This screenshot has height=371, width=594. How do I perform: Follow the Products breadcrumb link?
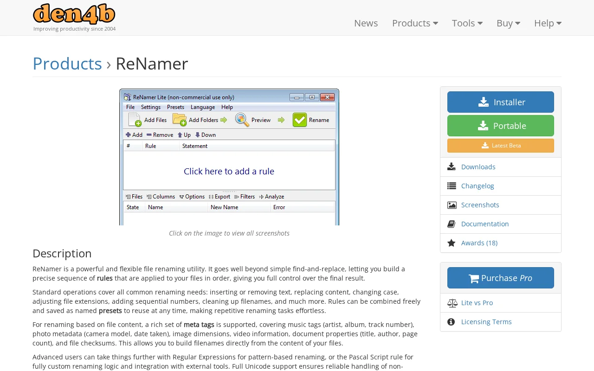tap(67, 64)
